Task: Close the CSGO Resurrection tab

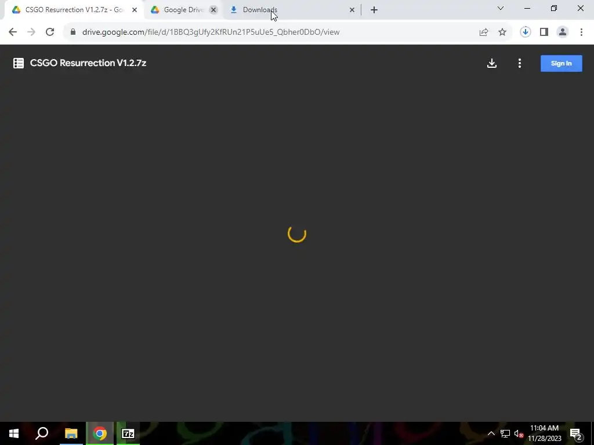Action: 135,10
